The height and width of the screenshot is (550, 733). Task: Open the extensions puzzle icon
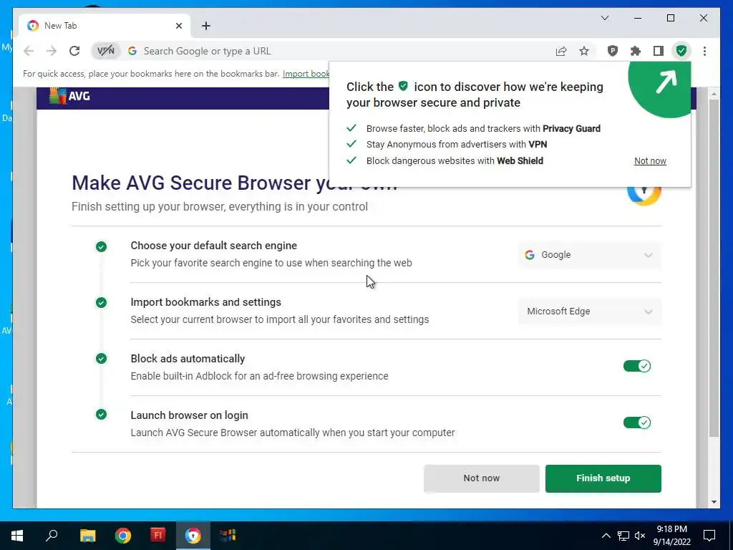[x=636, y=51]
